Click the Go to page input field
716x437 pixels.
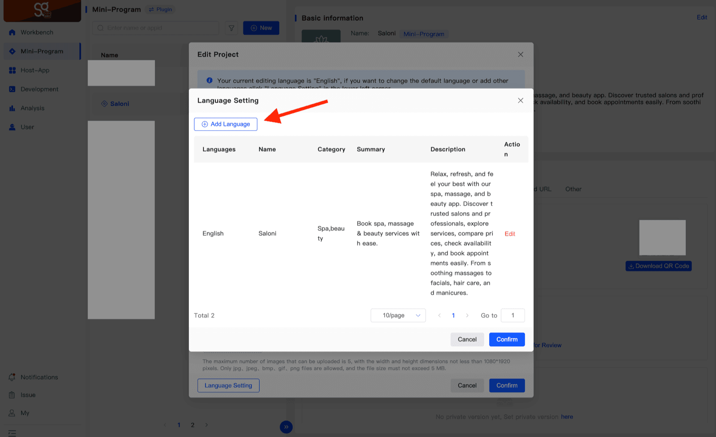click(x=513, y=315)
